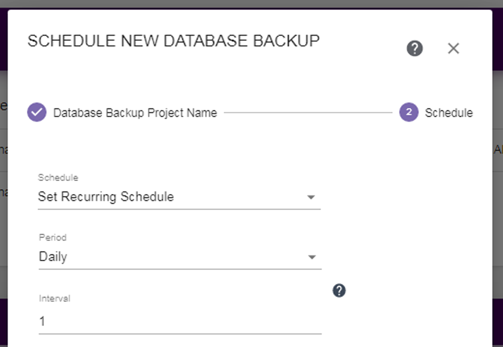Screen dimensions: 503x347
Task: Open the Schedule dropdown arrow
Action: (311, 197)
